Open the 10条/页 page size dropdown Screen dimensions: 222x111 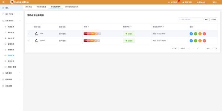coord(184,48)
